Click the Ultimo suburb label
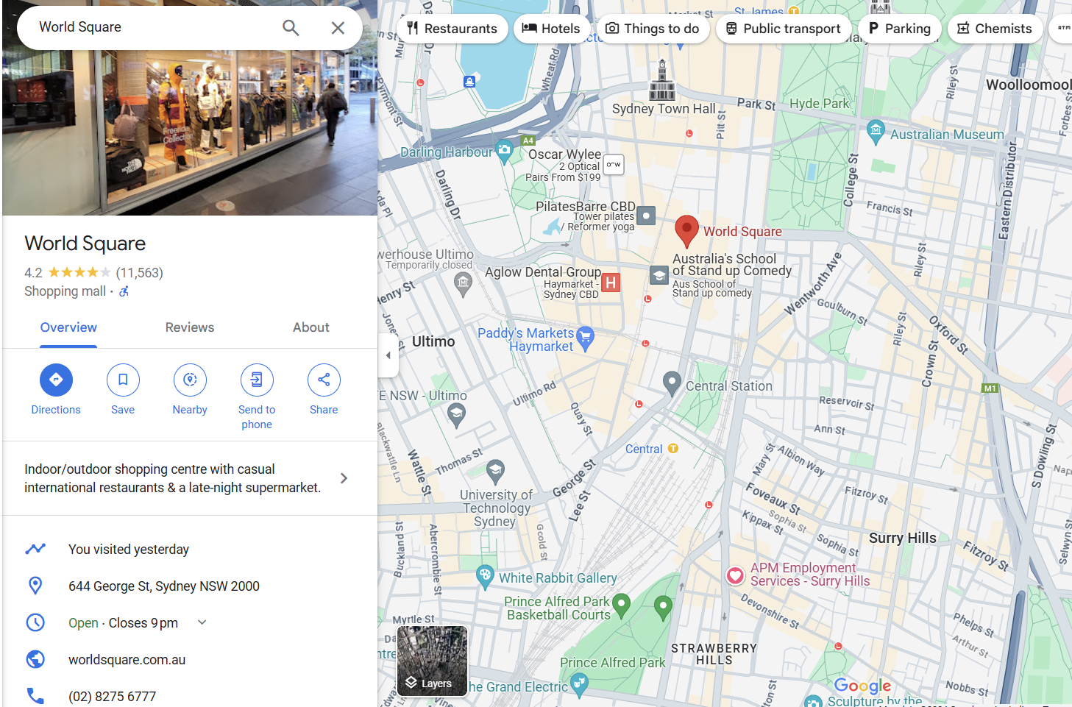 433,341
